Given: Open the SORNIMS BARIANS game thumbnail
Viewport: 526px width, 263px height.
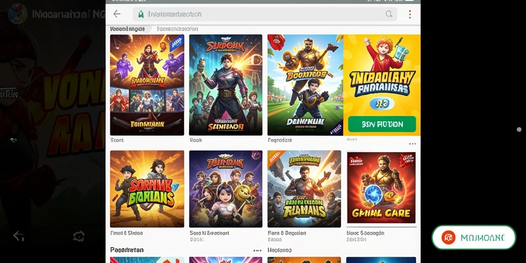Looking at the screenshot, I should (x=147, y=189).
